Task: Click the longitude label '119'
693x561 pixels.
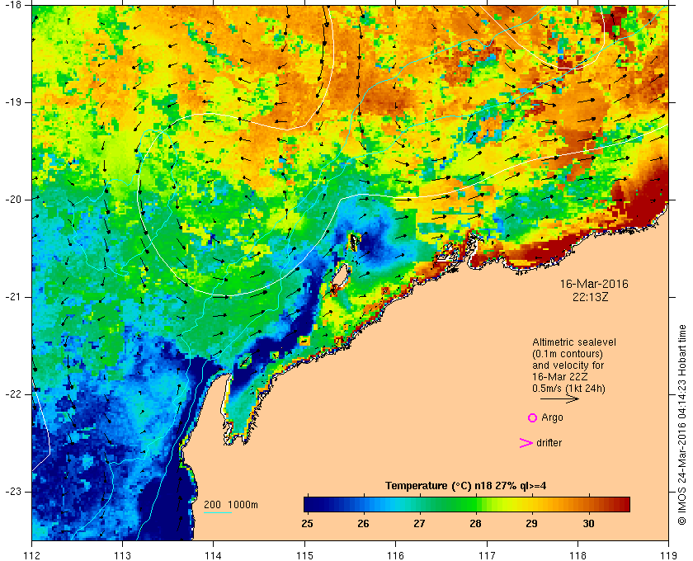Action: (668, 555)
